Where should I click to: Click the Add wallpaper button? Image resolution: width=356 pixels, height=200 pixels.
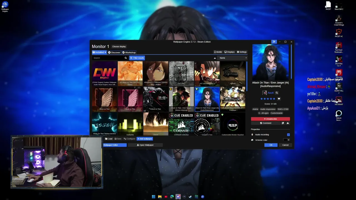145,139
